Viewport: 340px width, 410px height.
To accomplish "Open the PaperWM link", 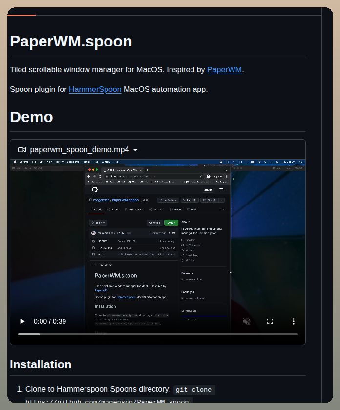I will tap(224, 70).
